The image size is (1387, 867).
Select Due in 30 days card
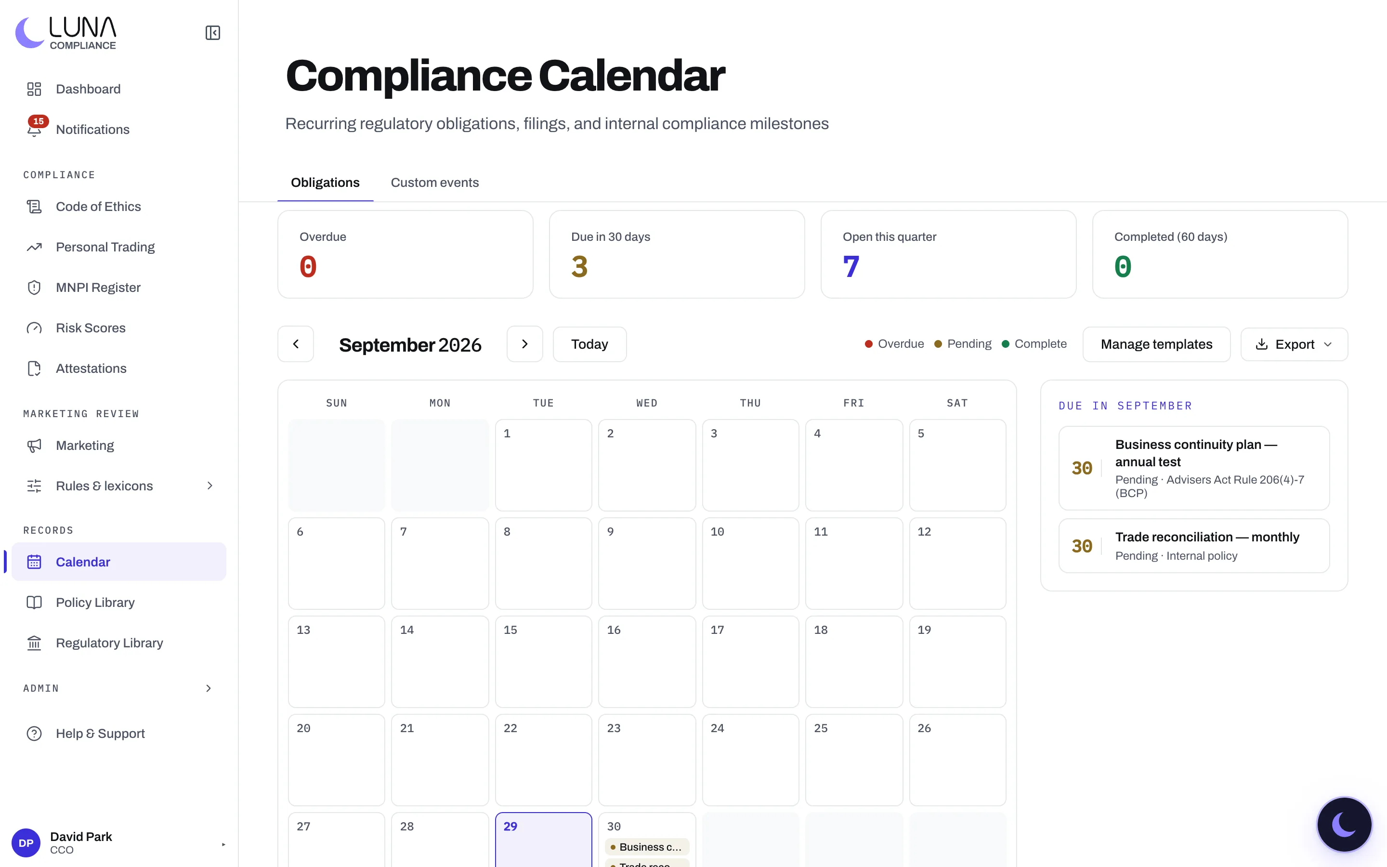[x=677, y=254]
